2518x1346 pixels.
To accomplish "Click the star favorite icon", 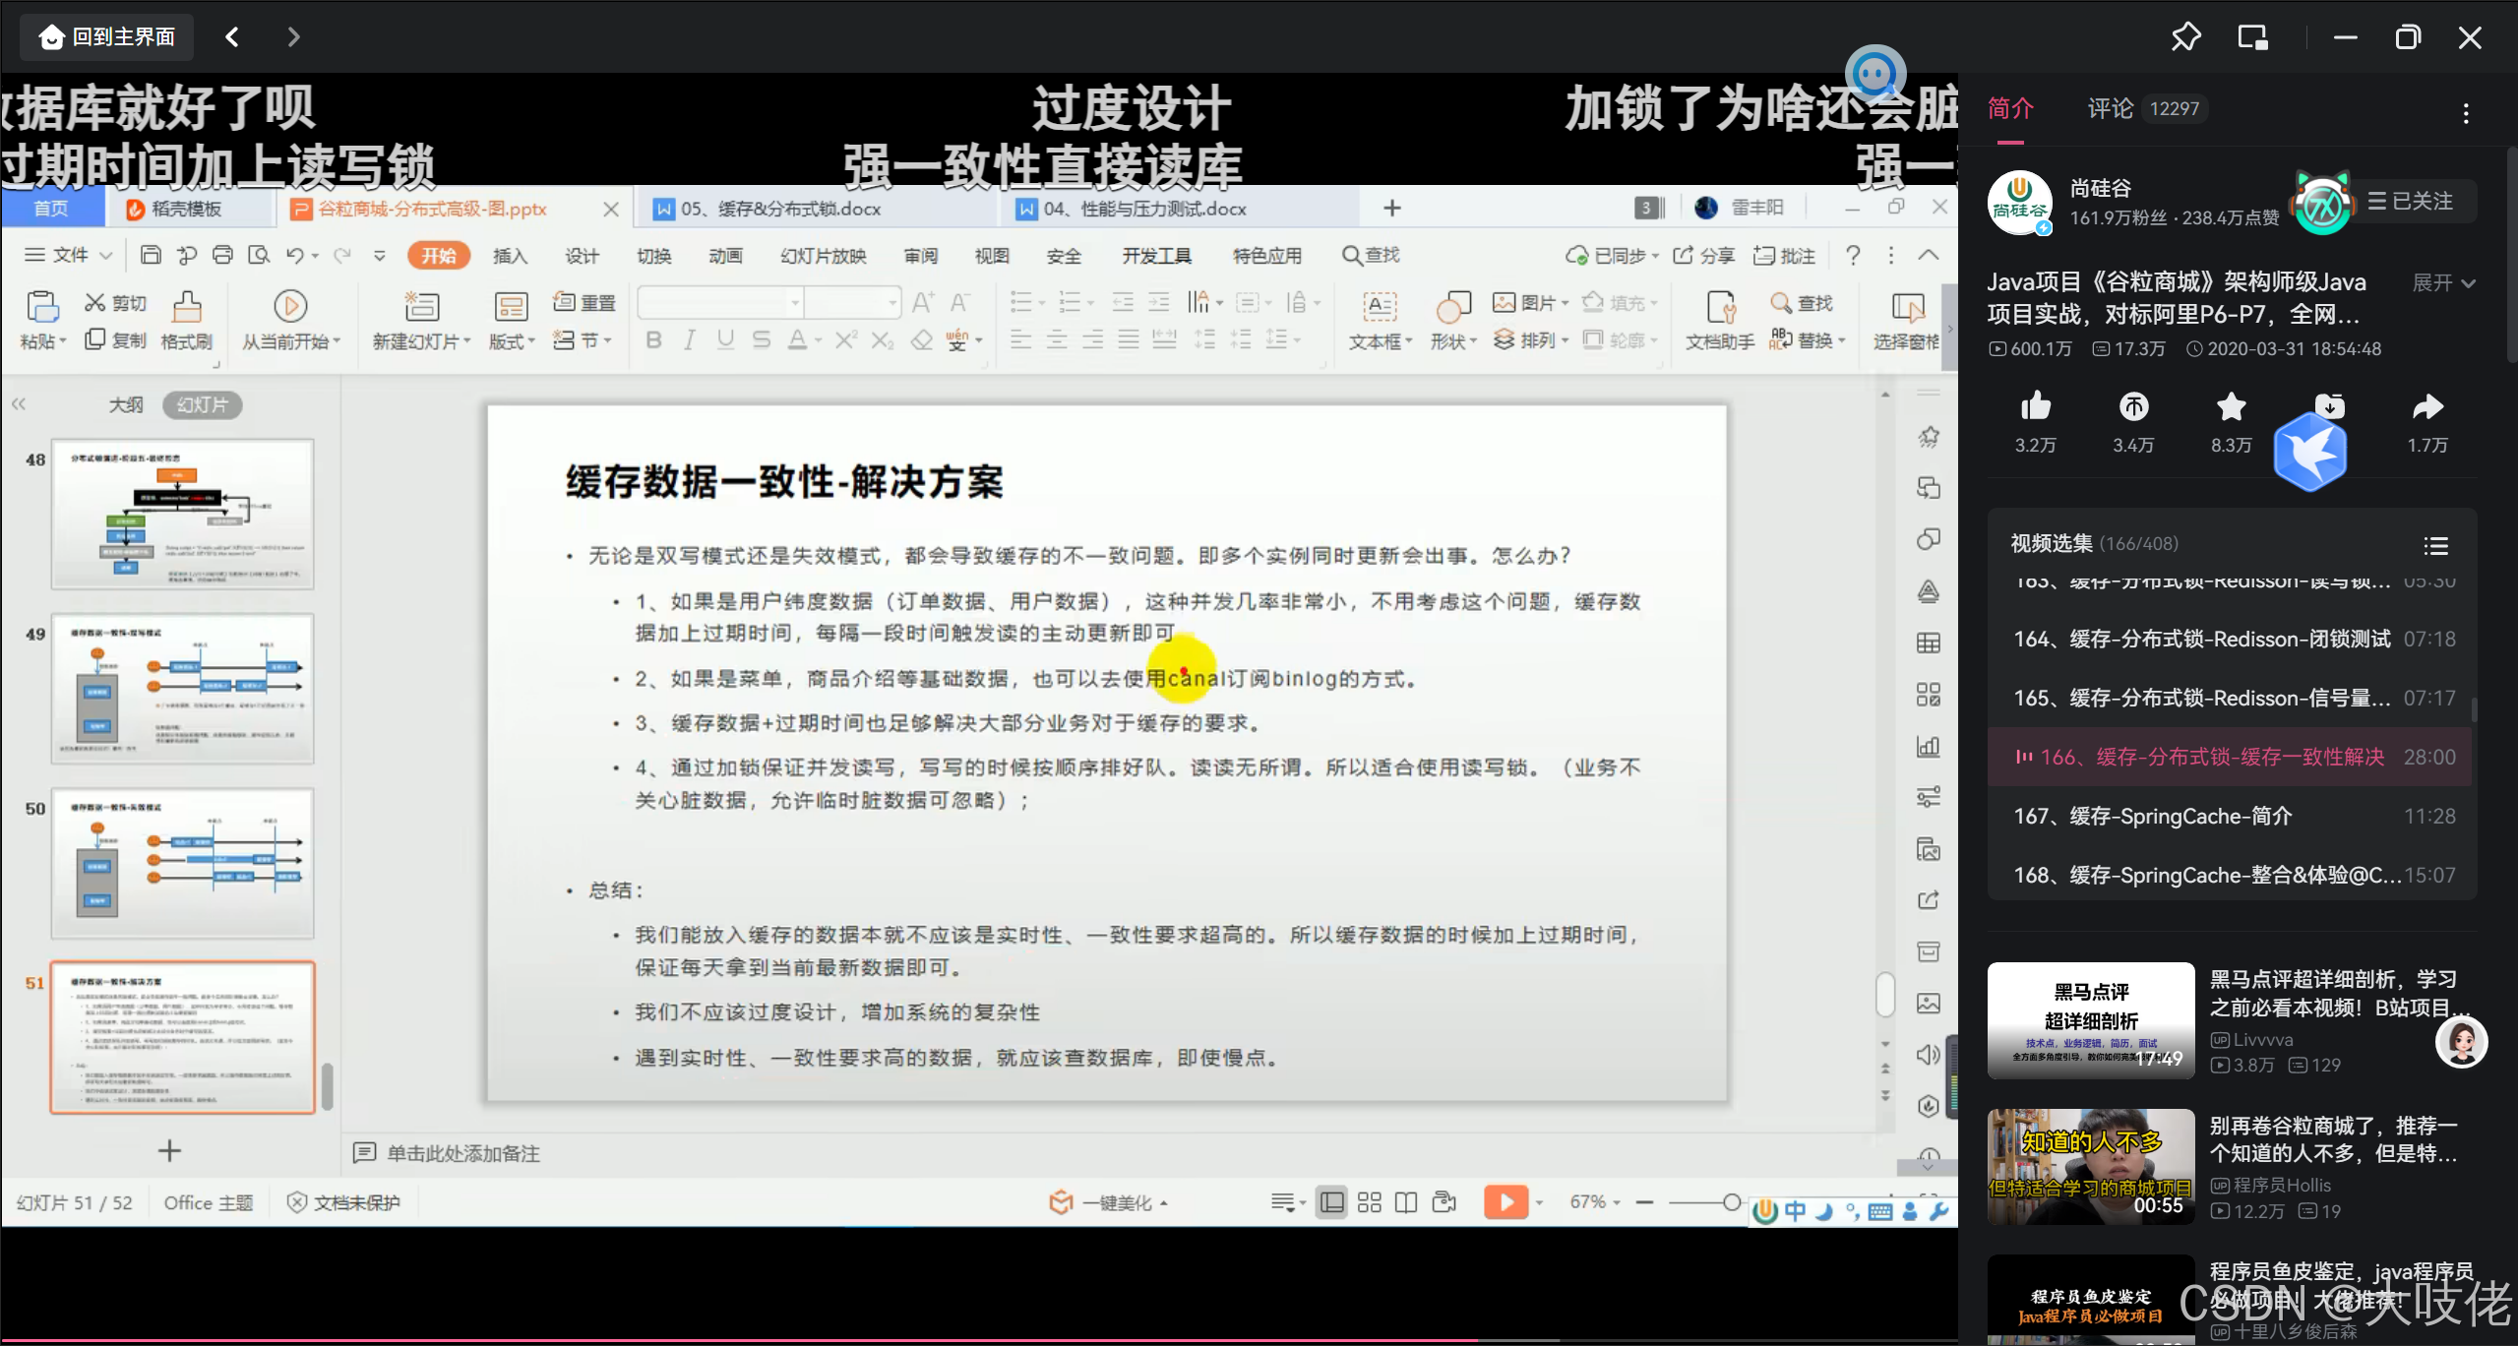I will pos(2231,406).
